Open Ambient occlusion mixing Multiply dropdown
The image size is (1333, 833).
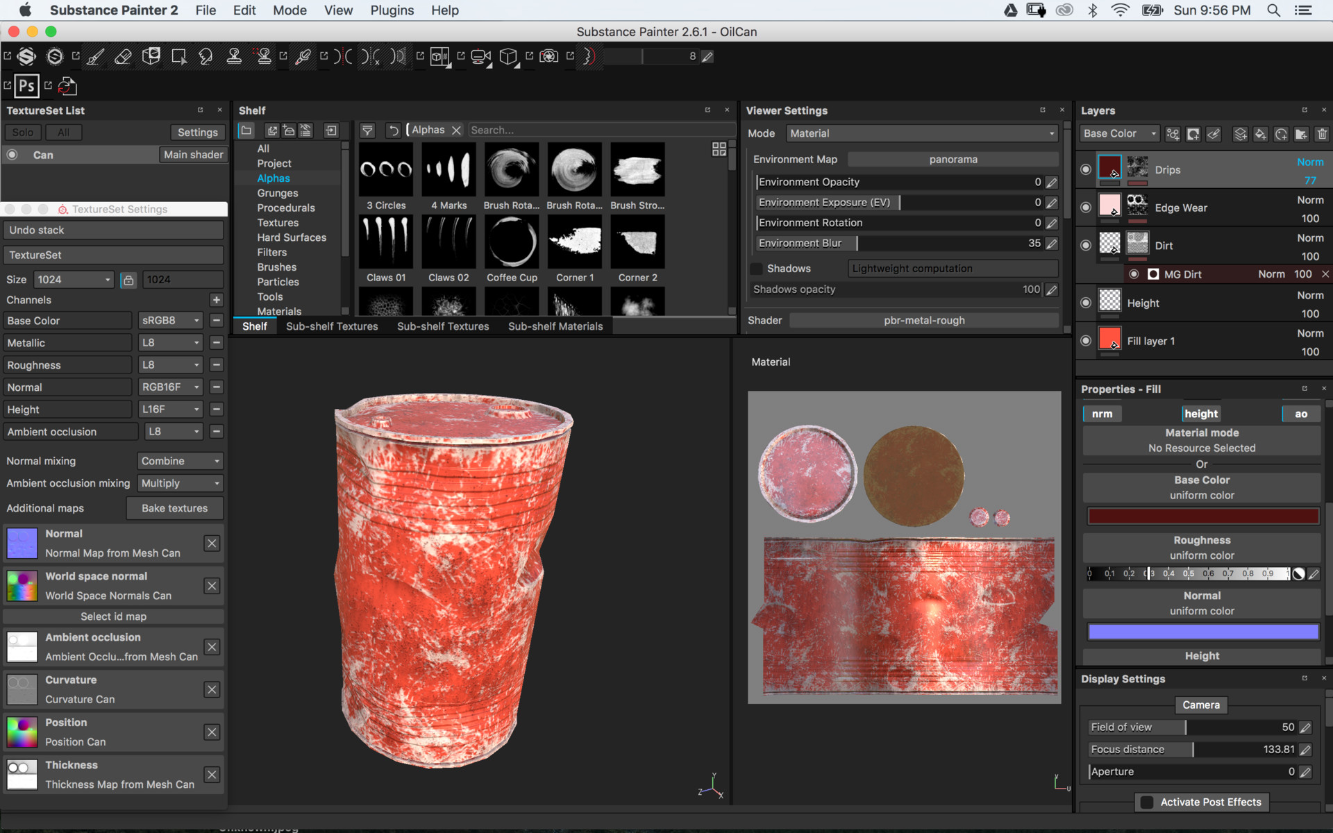tap(181, 483)
